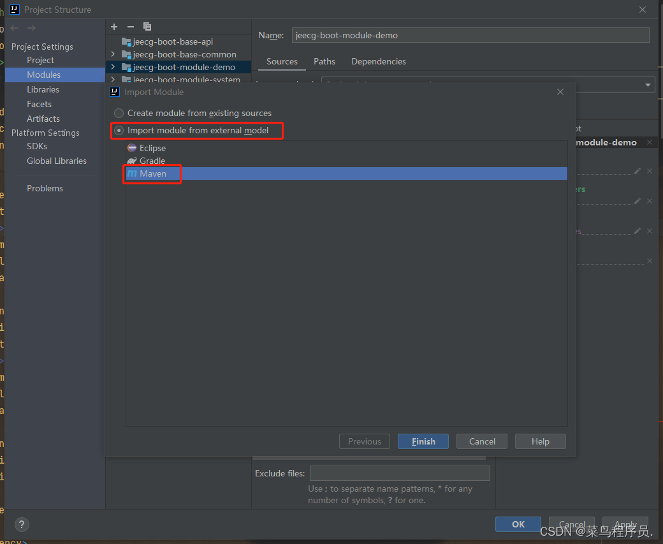Click the Maven m icon

click(x=132, y=173)
